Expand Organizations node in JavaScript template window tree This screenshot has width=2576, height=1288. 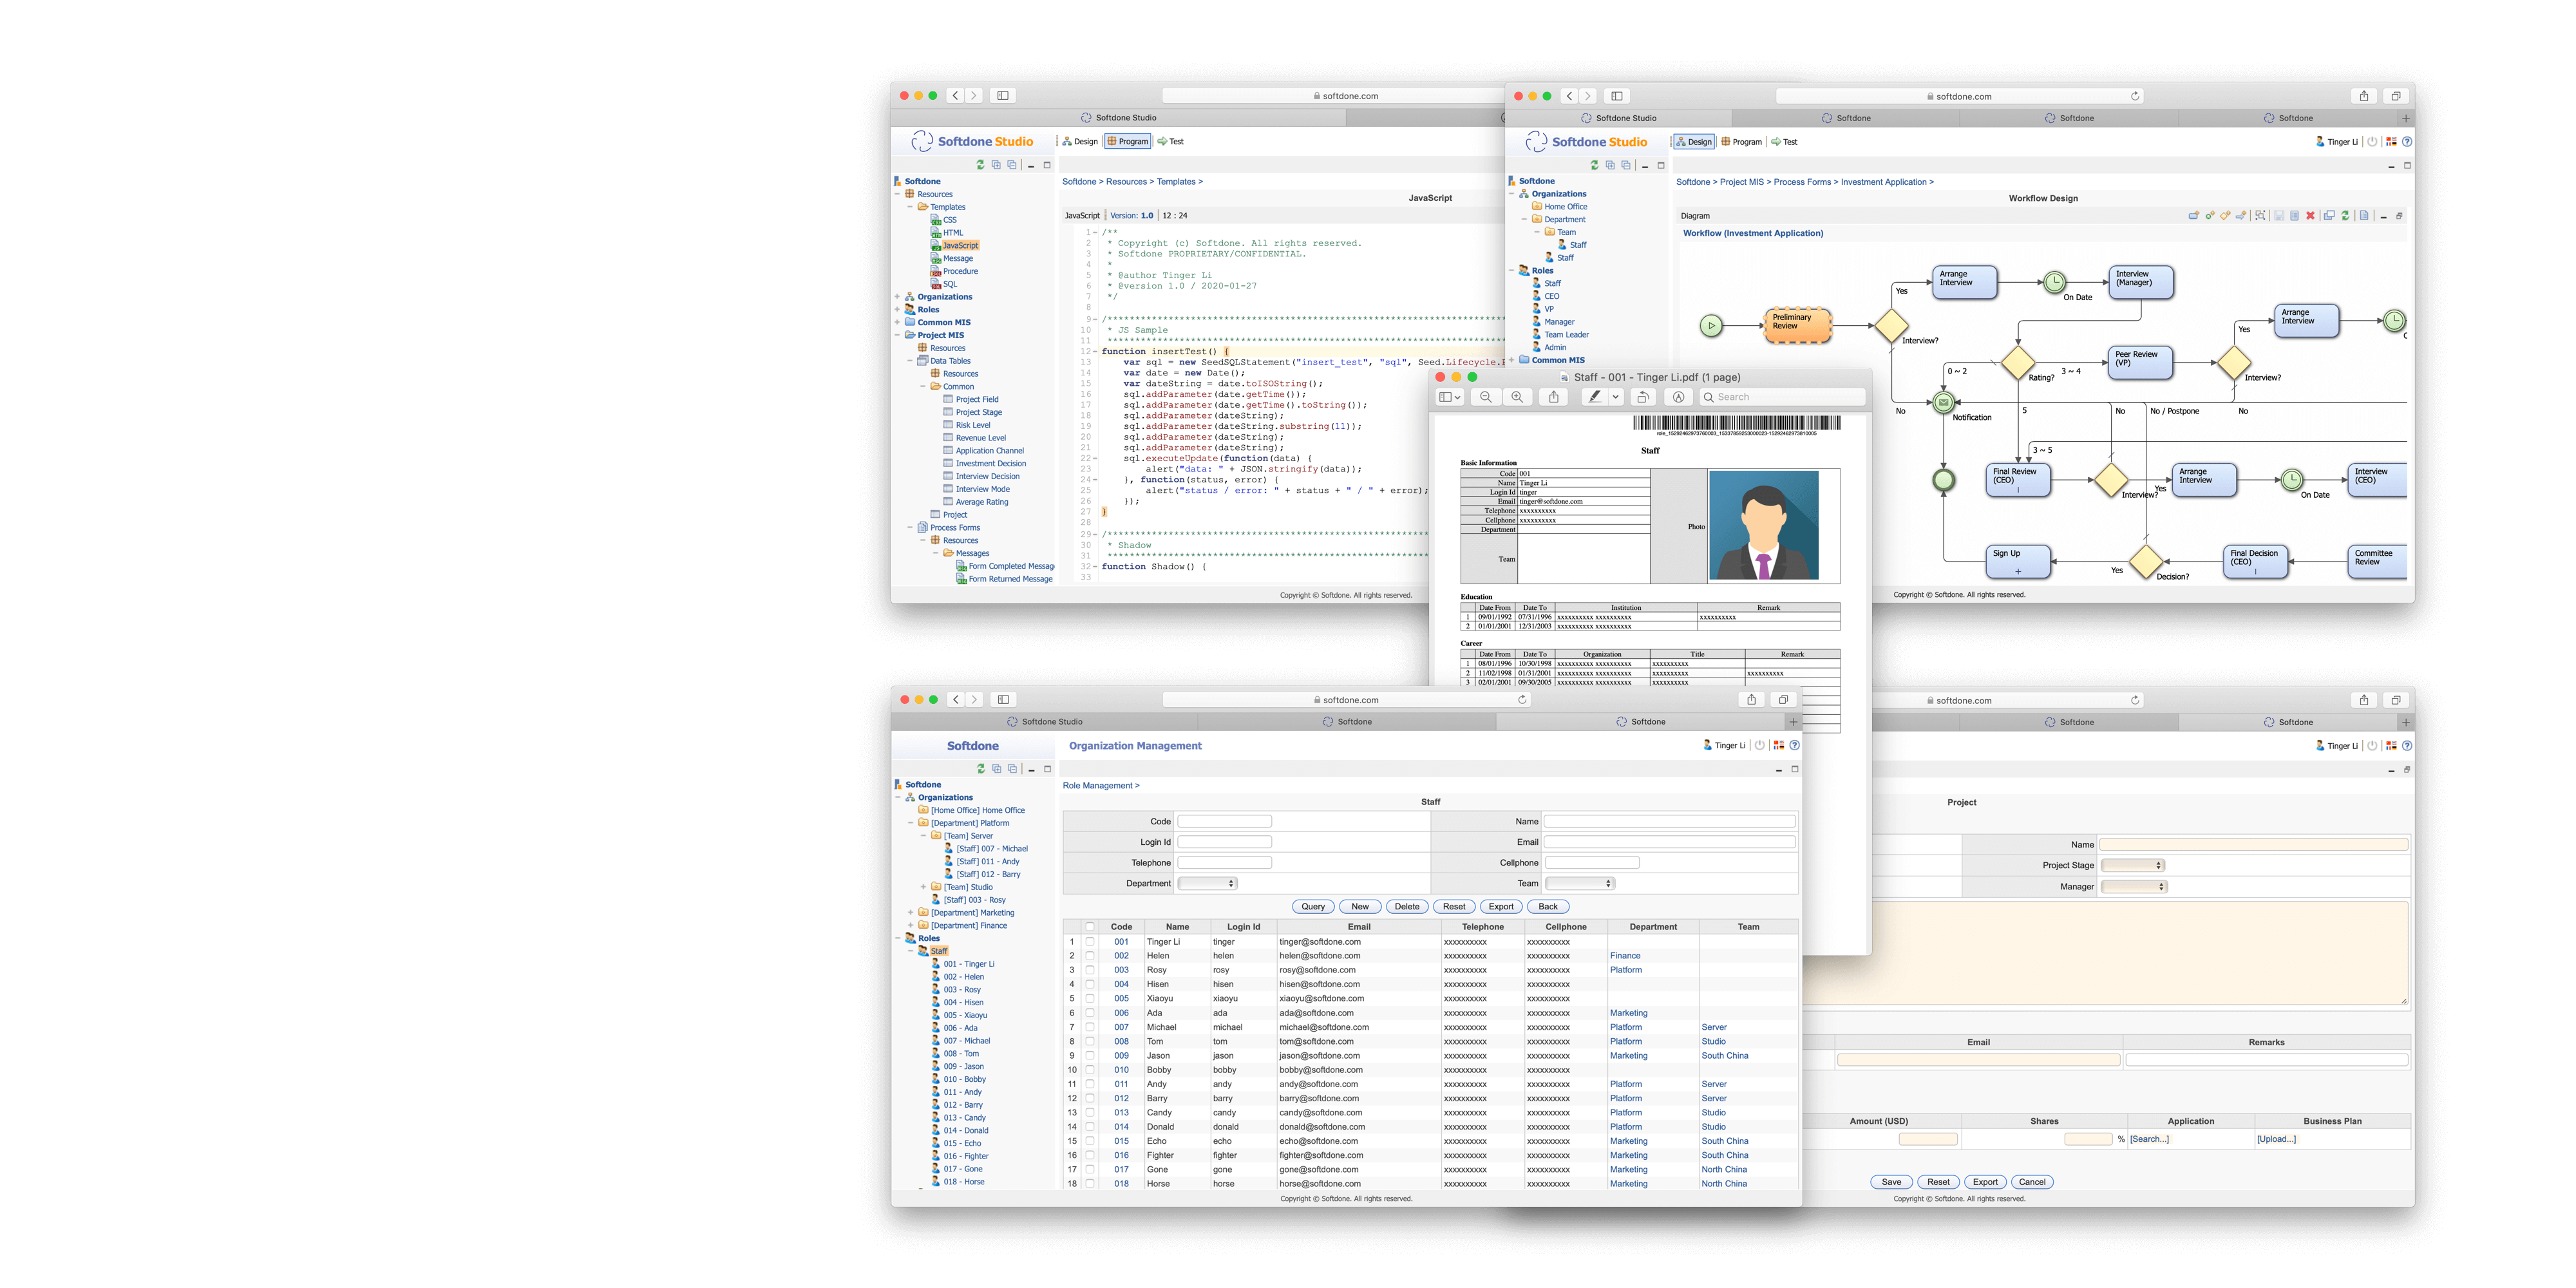coord(897,297)
